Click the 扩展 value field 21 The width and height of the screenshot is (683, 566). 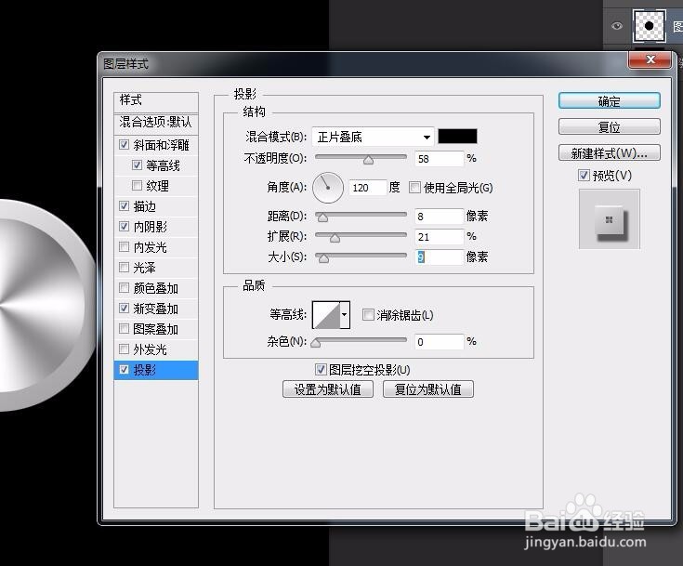coord(439,237)
